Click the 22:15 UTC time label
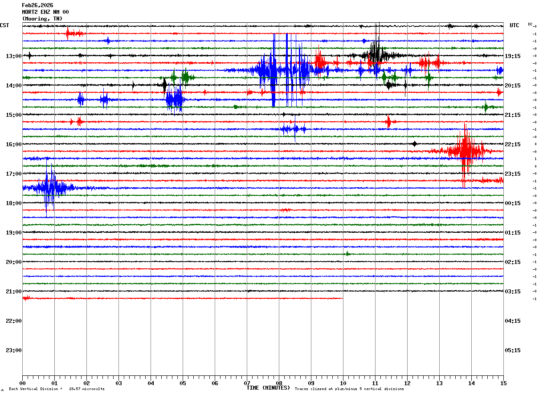 (513, 144)
